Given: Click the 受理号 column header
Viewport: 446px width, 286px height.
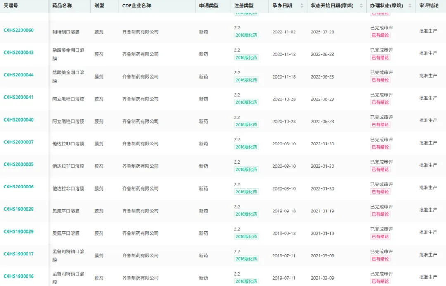Looking at the screenshot, I should [x=11, y=6].
